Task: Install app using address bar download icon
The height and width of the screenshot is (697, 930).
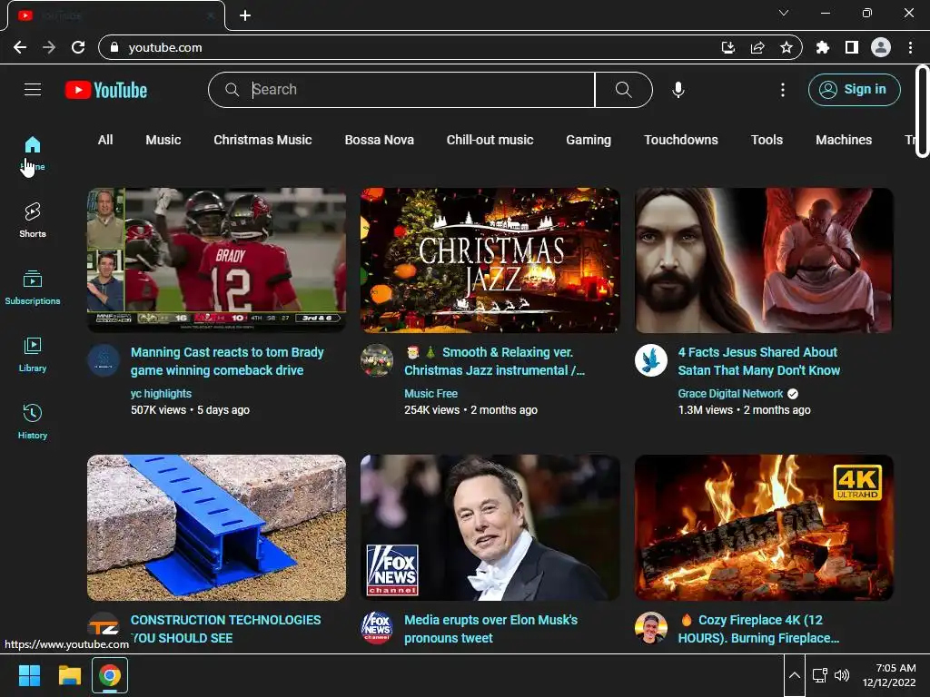Action: [x=728, y=47]
